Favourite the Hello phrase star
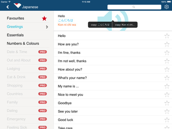172x129 pixels. tap(167, 36)
